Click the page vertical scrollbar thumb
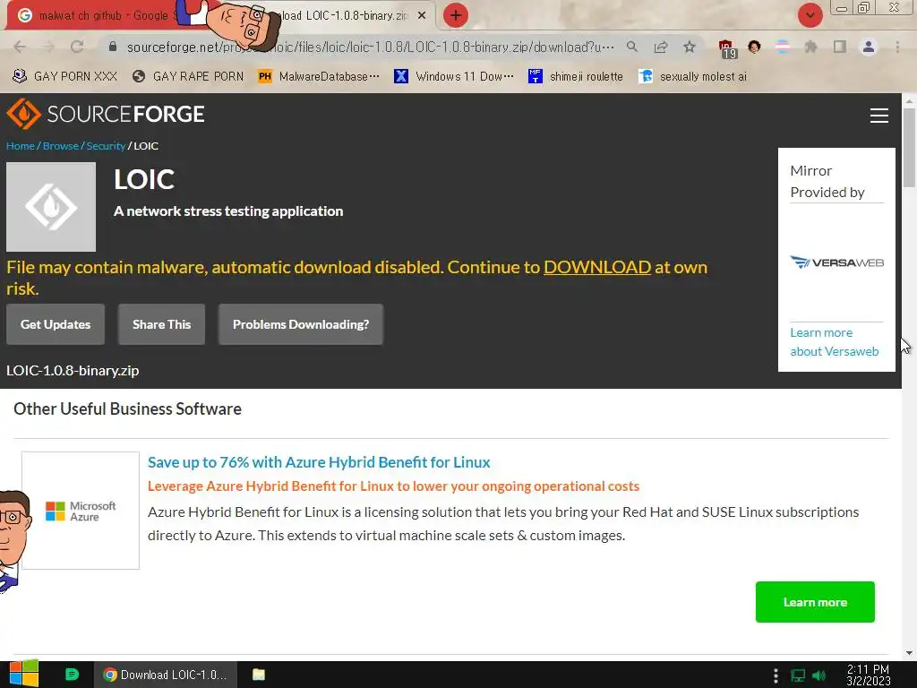This screenshot has height=688, width=917. point(909,148)
